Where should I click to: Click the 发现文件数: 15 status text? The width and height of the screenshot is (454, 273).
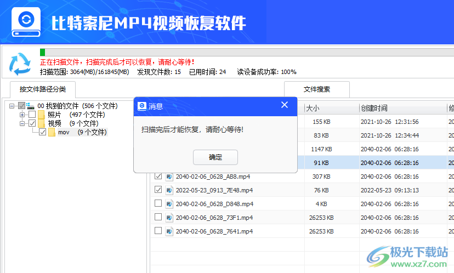coord(159,72)
